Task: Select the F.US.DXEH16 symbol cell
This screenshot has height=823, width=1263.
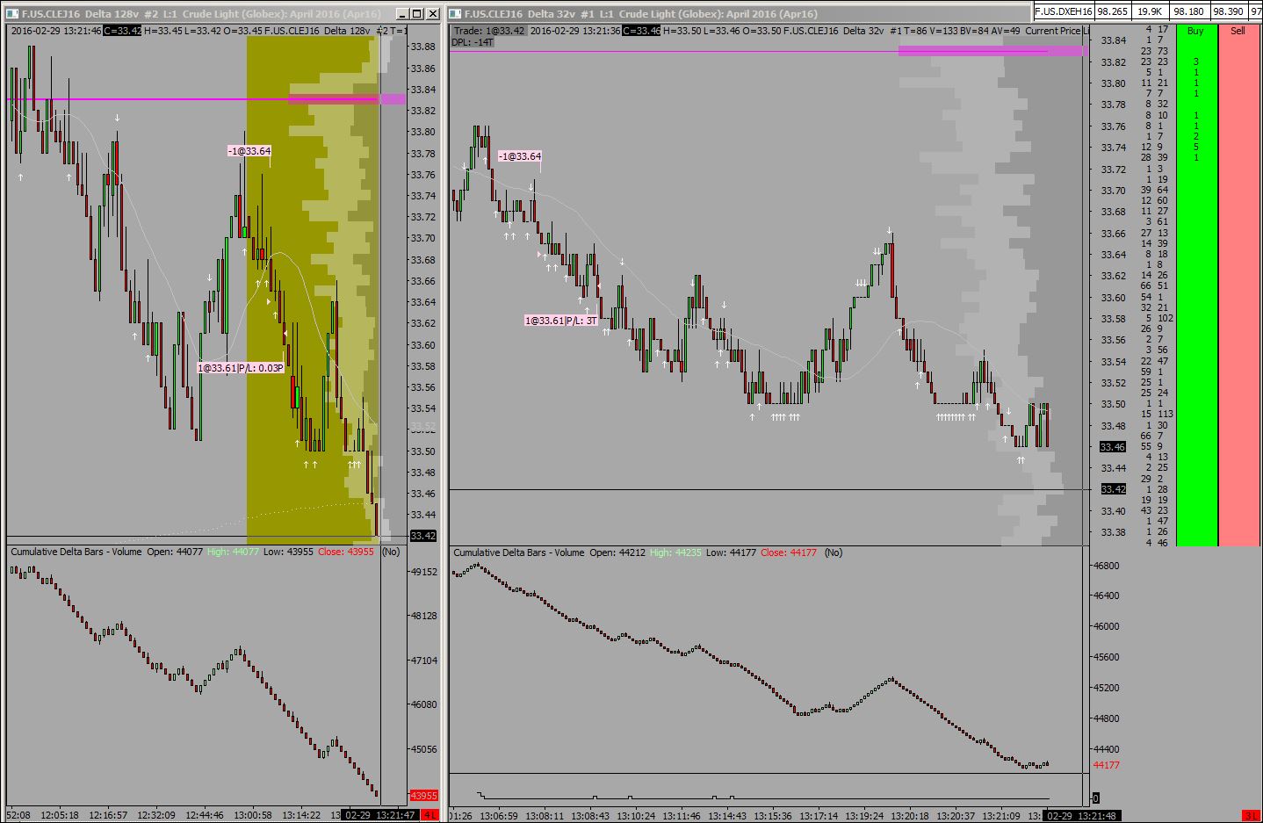Action: pos(1063,11)
